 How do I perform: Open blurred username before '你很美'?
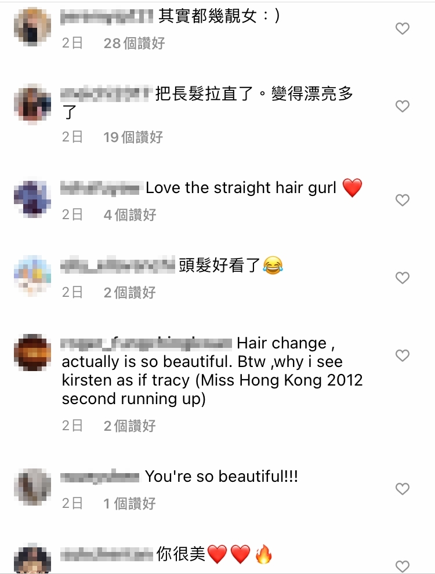coord(107,554)
